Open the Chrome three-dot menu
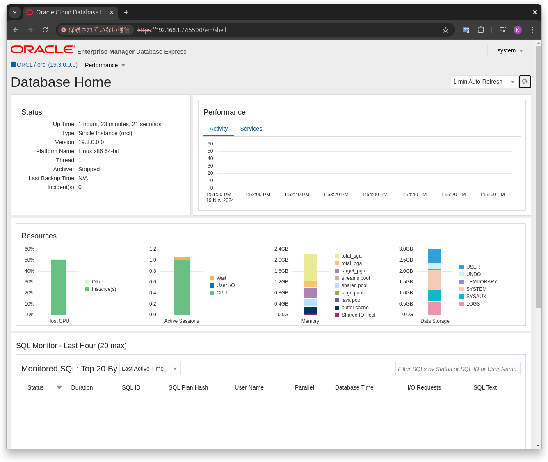This screenshot has width=548, height=462. 532,30
